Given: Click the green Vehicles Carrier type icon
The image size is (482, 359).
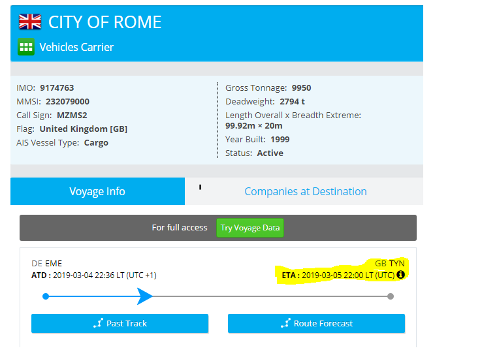Looking at the screenshot, I should coord(26,47).
